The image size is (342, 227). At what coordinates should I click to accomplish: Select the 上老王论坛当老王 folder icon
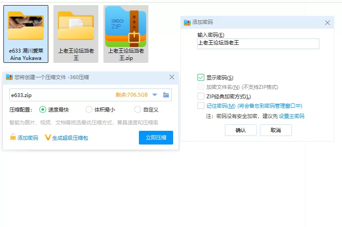click(76, 34)
